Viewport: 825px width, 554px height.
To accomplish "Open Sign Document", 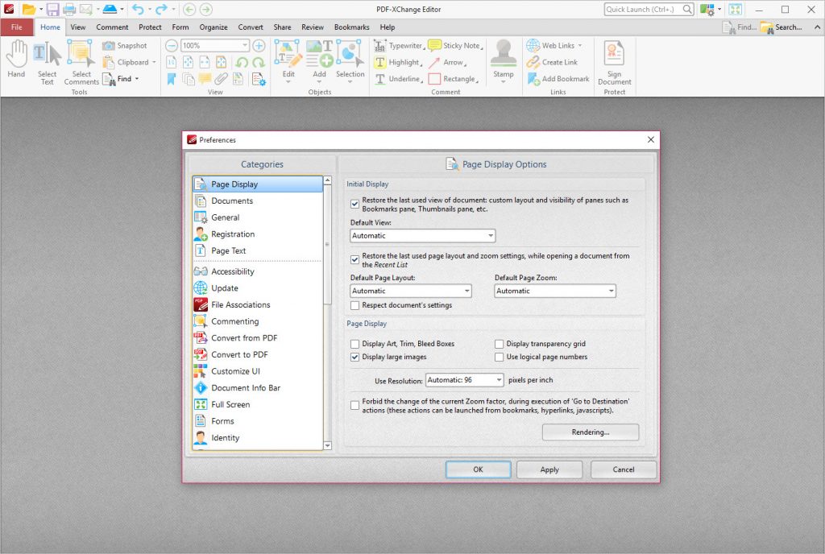I will 614,63.
